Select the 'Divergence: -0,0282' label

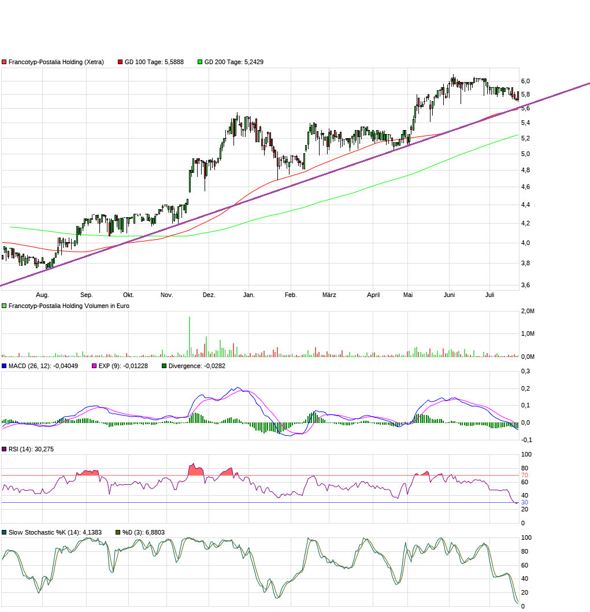point(196,366)
